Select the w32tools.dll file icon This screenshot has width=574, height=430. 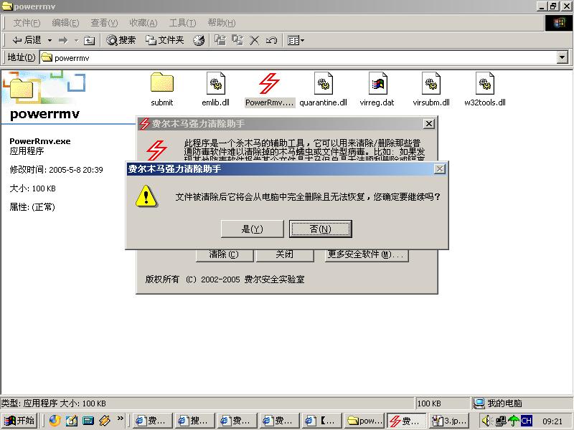pos(485,89)
